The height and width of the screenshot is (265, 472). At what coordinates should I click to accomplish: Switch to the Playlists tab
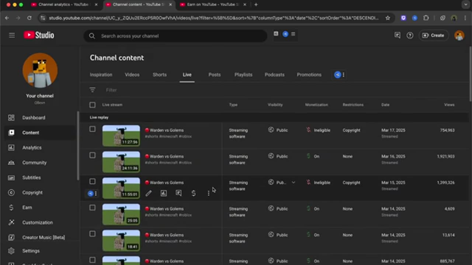click(243, 75)
